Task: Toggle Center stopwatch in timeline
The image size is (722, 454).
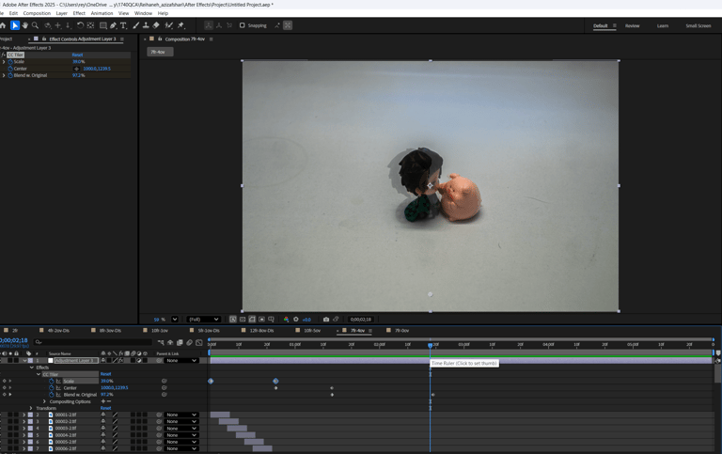Action: [x=52, y=388]
